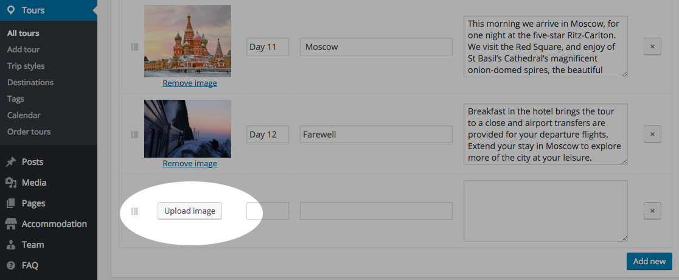The width and height of the screenshot is (679, 280).
Task: Click the FAQ question mark icon
Action: click(x=10, y=265)
